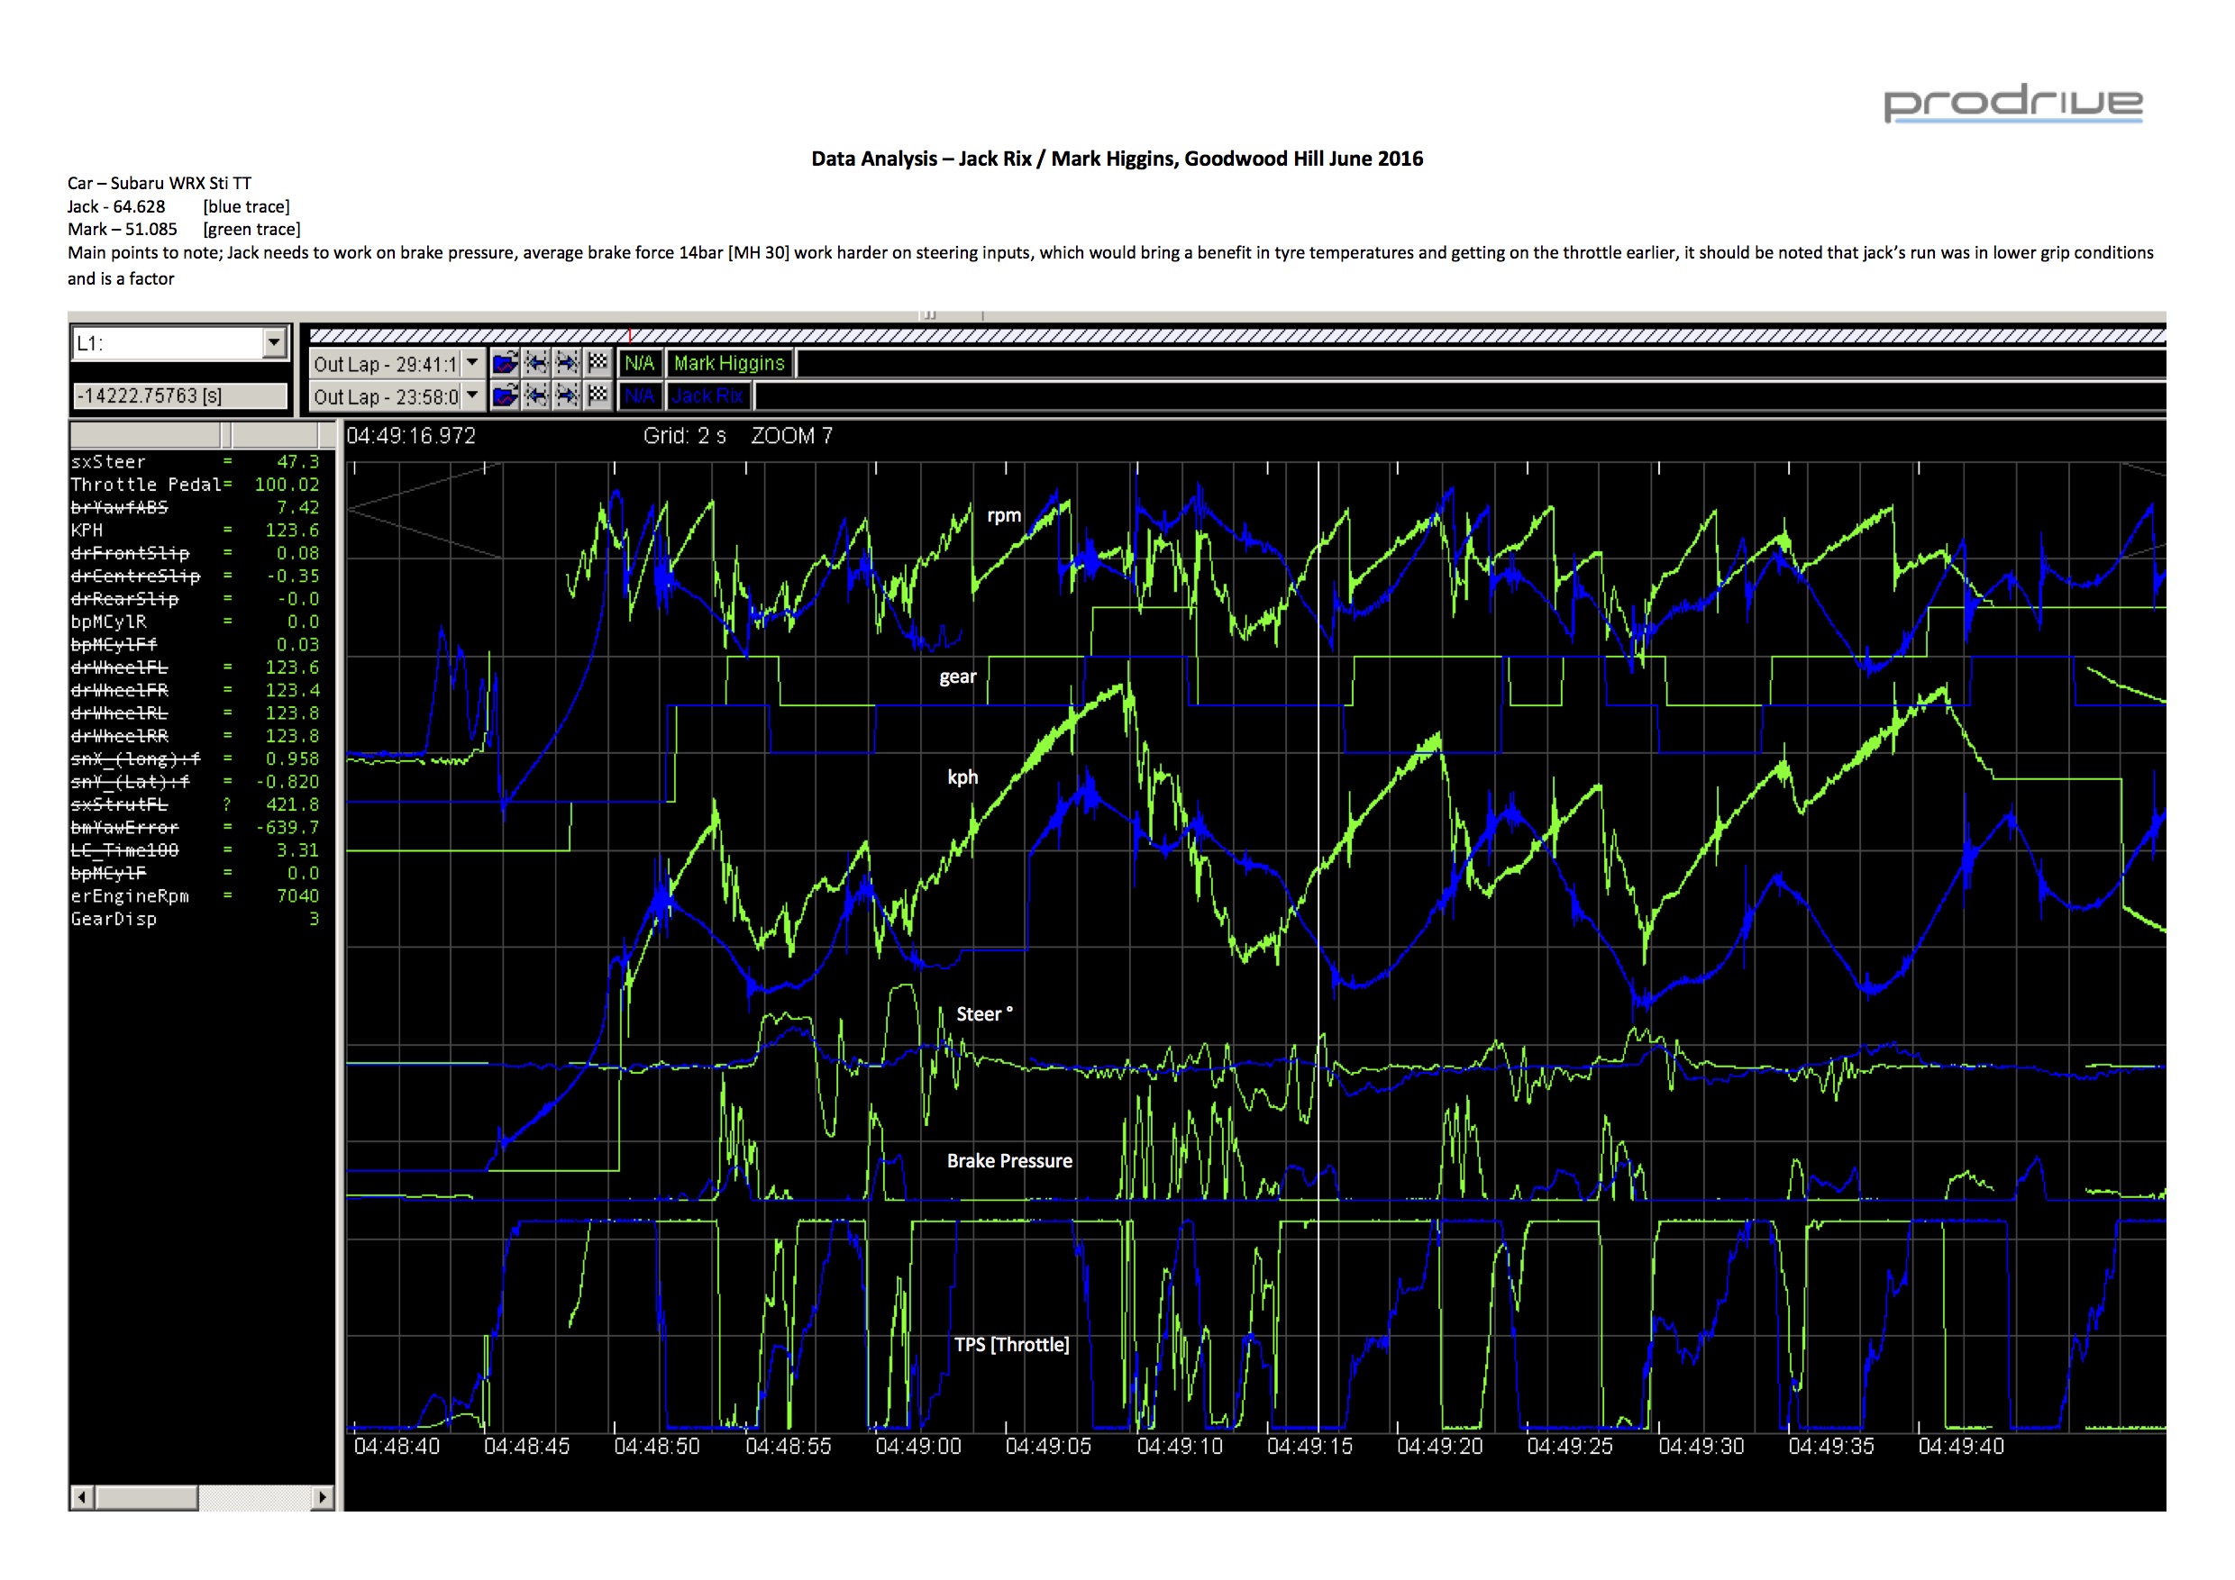2235x1580 pixels.
Task: Select the Throttle Pedal channel row
Action: pos(195,485)
